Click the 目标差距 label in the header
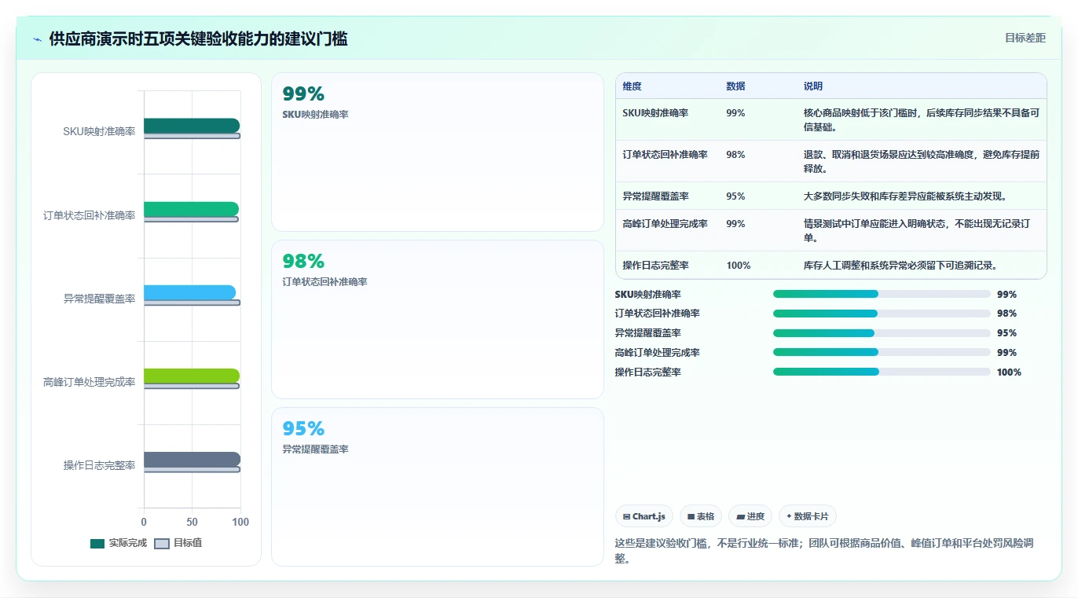Screen dimensions: 1078x598 tap(1025, 38)
